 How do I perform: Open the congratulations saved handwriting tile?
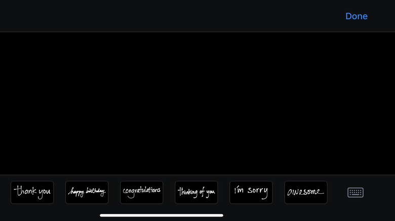(142, 192)
